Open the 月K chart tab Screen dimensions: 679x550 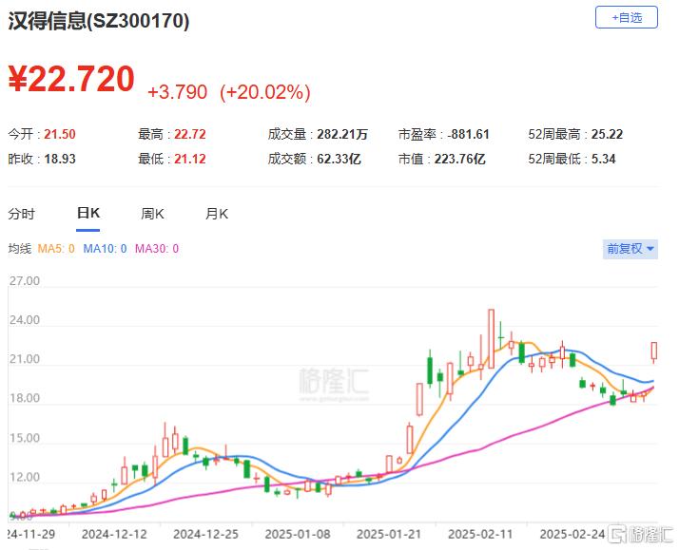[x=217, y=214]
